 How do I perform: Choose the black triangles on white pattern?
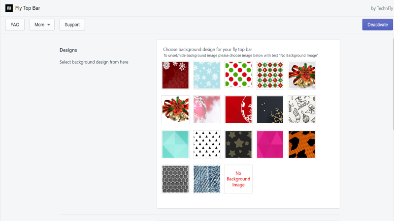[x=207, y=144]
